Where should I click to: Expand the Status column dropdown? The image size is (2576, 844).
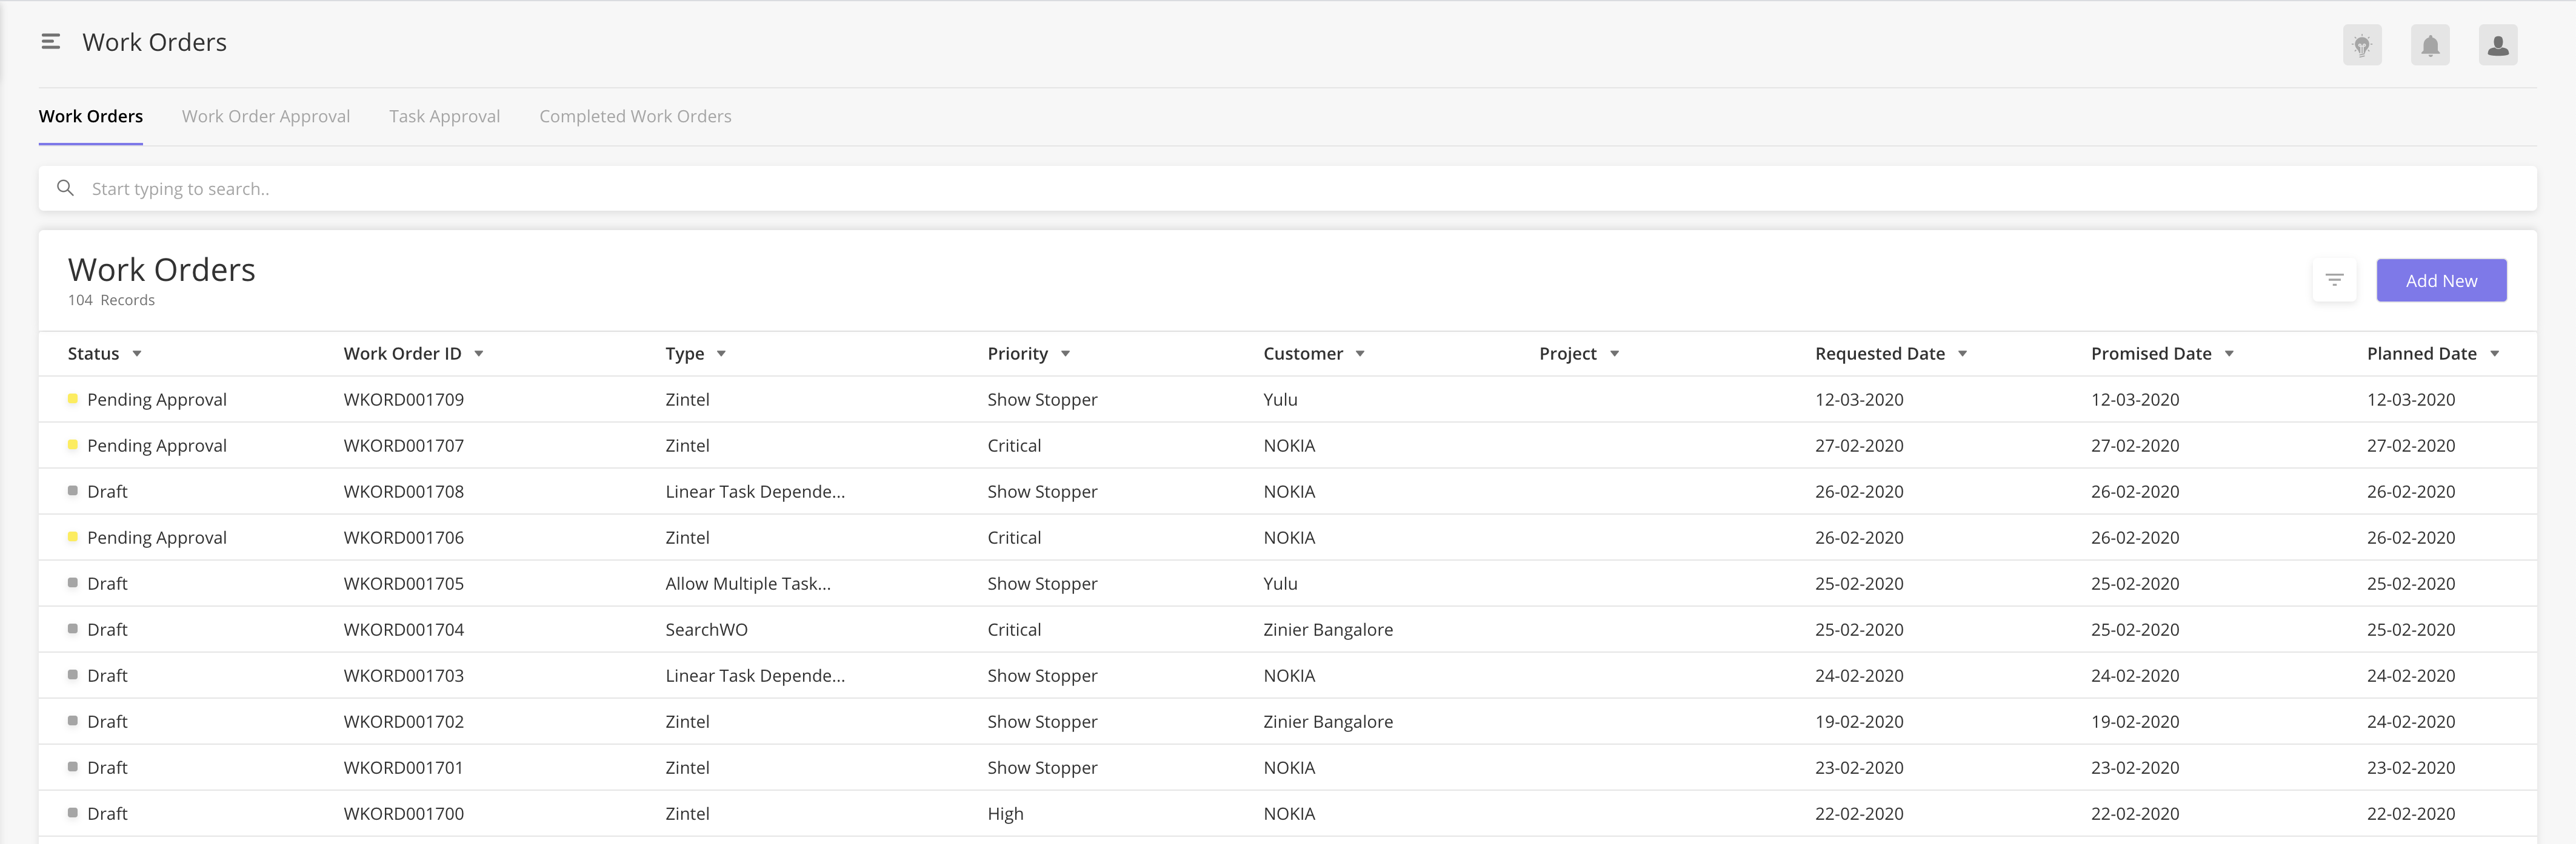pos(137,355)
